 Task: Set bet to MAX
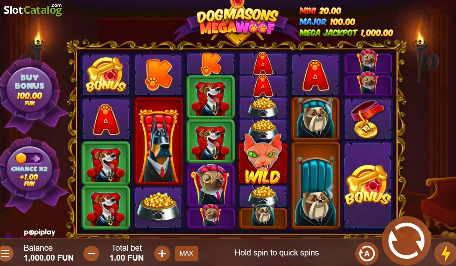[186, 253]
